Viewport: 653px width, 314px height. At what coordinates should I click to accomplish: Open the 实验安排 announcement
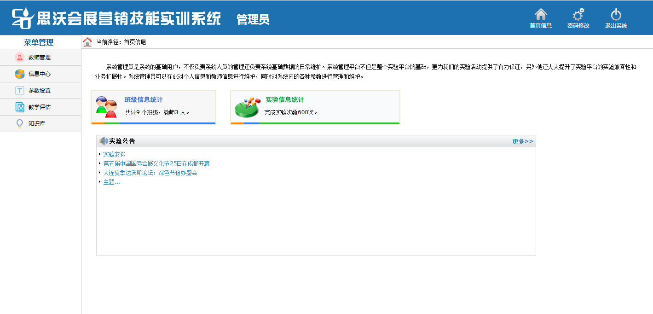pyautogui.click(x=114, y=154)
